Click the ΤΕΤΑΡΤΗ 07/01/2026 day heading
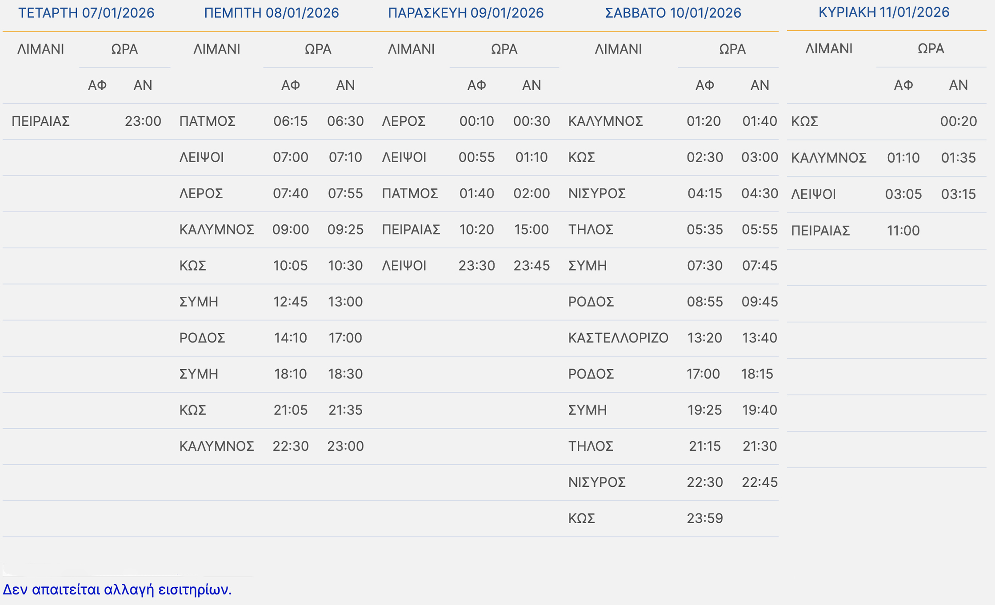This screenshot has height=605, width=995. point(86,13)
